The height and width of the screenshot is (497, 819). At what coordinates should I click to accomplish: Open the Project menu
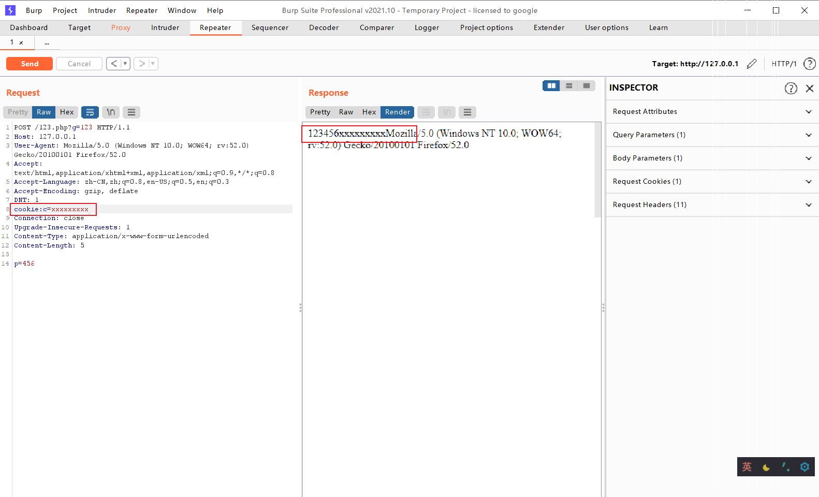65,10
